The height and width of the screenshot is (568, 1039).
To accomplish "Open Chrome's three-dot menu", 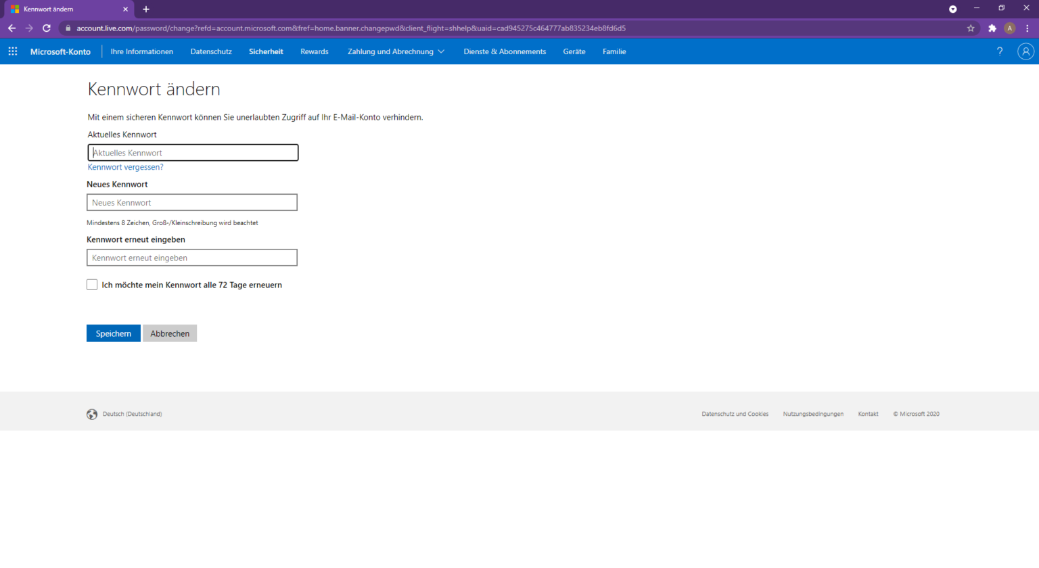I will [x=1028, y=28].
